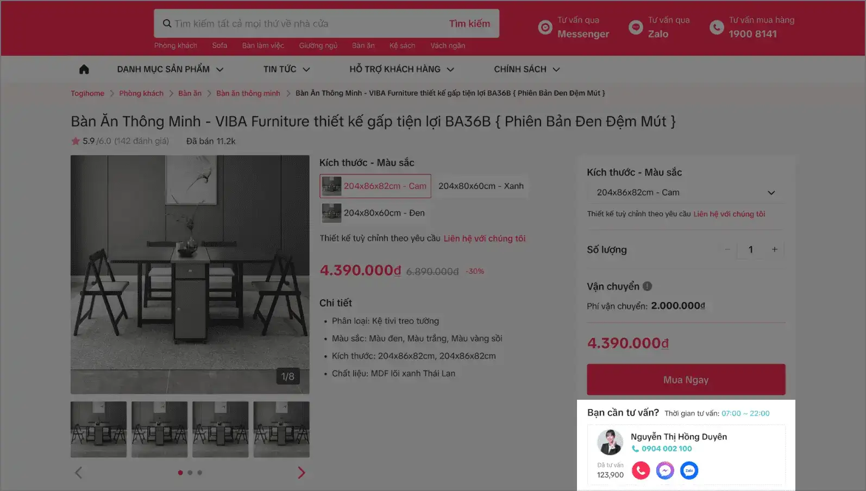
Task: Select the 204x80x60cm - Đen variant
Action: pos(374,213)
